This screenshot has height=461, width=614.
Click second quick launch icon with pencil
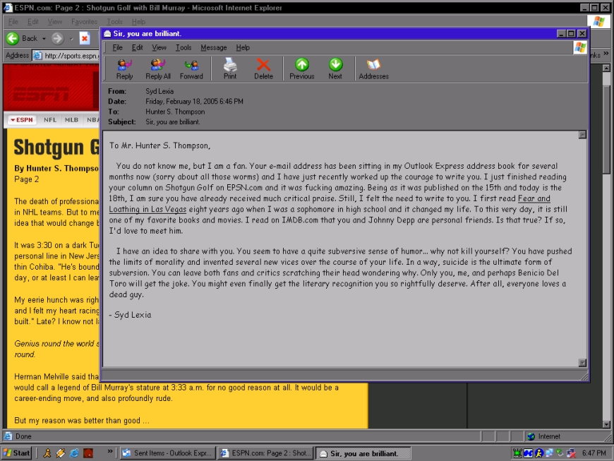pyautogui.click(x=60, y=453)
